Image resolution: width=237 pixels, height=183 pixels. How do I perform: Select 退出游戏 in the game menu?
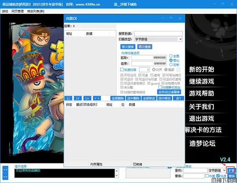tap(201, 118)
